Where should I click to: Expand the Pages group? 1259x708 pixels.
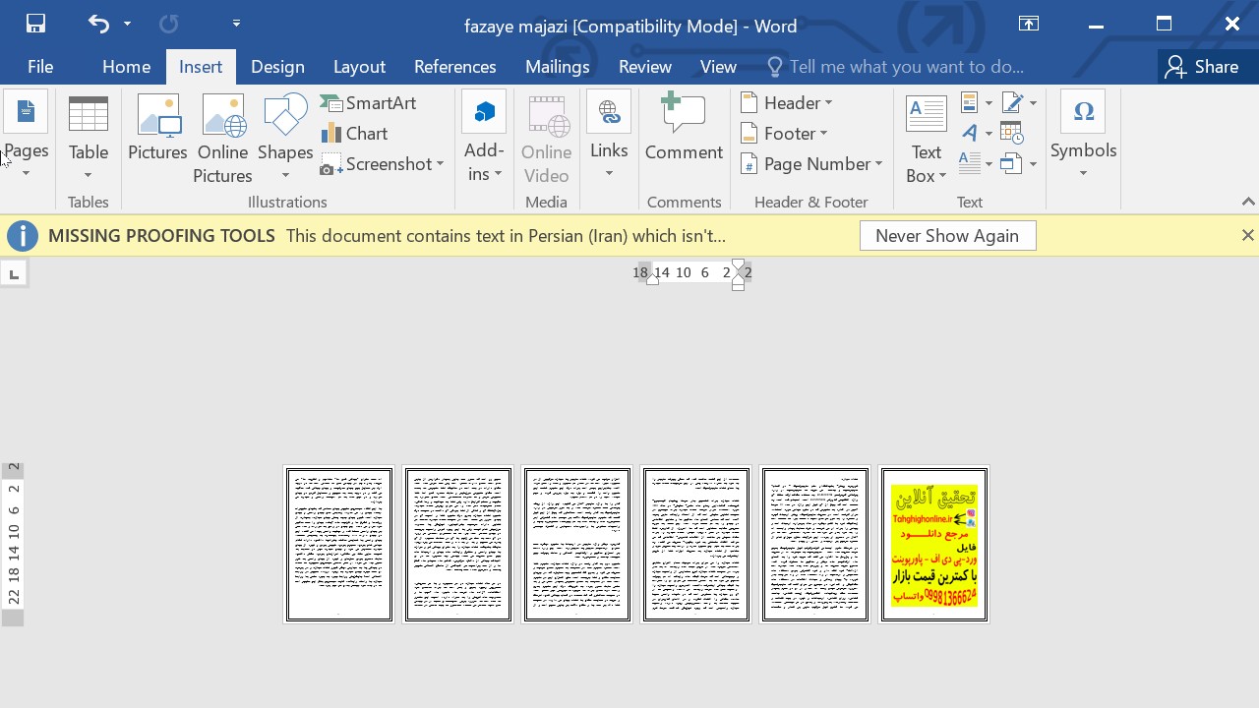26,138
